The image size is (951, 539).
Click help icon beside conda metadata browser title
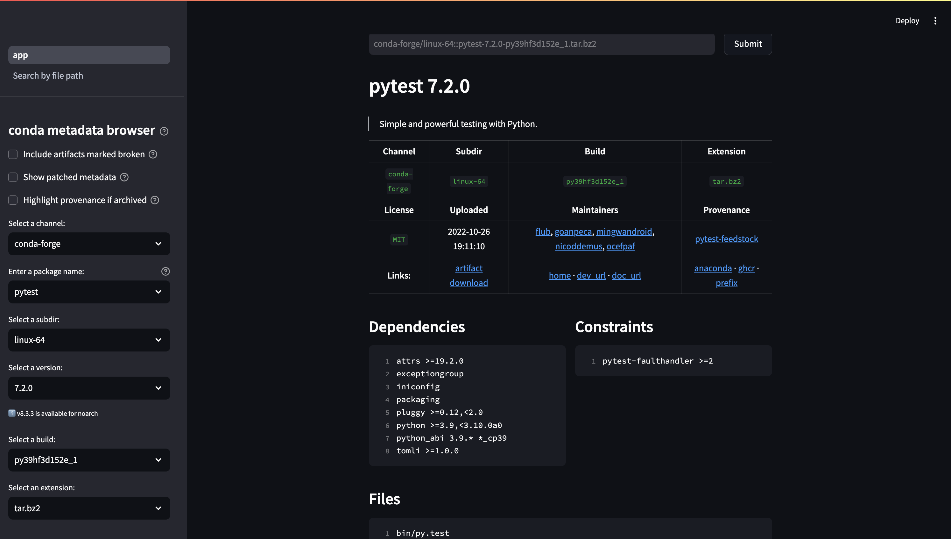tap(164, 131)
